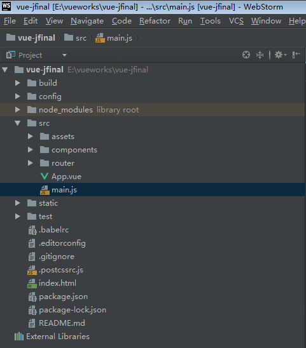Expand the assets folder arrow

(31, 137)
